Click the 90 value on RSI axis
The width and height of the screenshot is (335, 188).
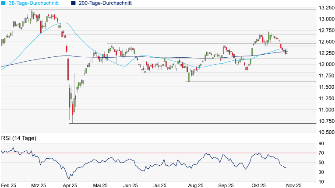[x=321, y=143]
